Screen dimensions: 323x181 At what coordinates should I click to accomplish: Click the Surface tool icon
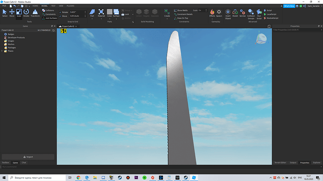tap(116, 12)
